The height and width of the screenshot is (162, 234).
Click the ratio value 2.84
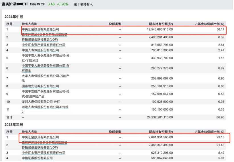tap(221, 45)
